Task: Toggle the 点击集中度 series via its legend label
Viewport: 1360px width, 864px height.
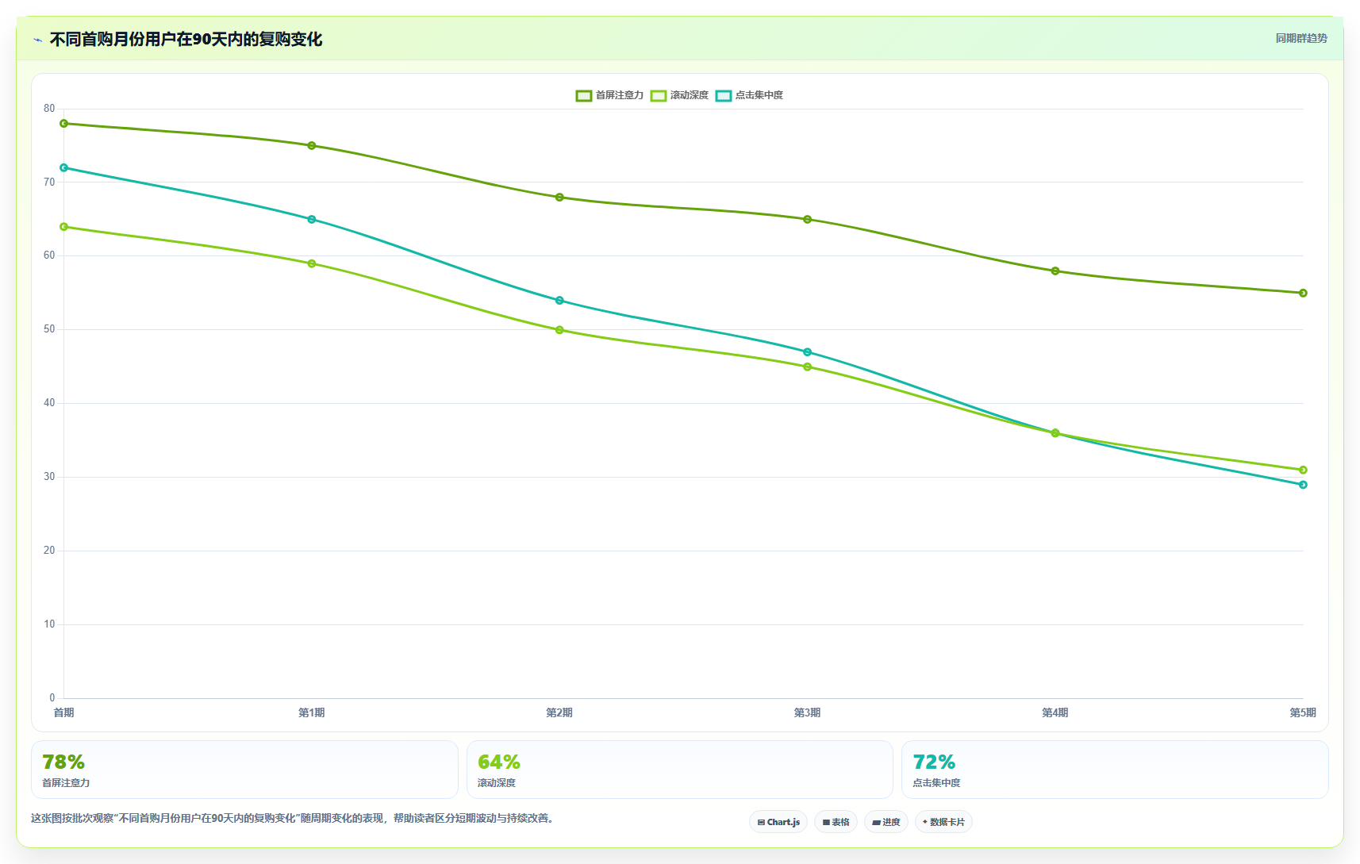Action: pyautogui.click(x=759, y=95)
